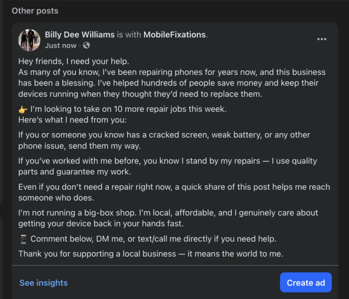Click the mobile phone emoji
Image resolution: width=349 pixels, height=299 pixels.
click(23, 239)
